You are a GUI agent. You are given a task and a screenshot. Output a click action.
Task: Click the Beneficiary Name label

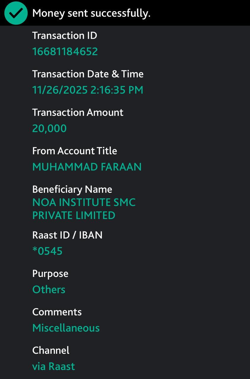tap(72, 189)
